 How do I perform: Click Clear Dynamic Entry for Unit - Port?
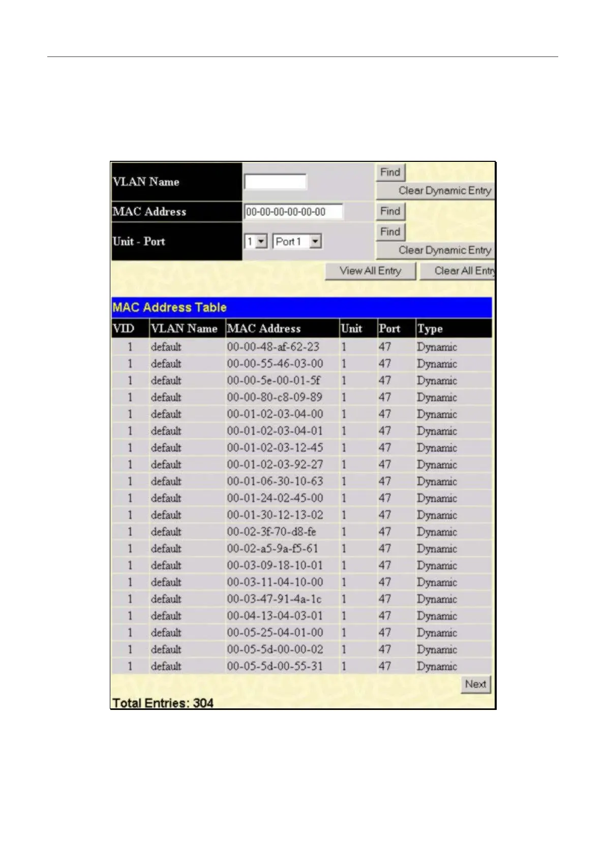click(435, 250)
